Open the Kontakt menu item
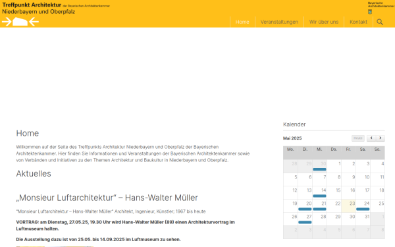The width and height of the screenshot is (395, 247). click(x=359, y=22)
